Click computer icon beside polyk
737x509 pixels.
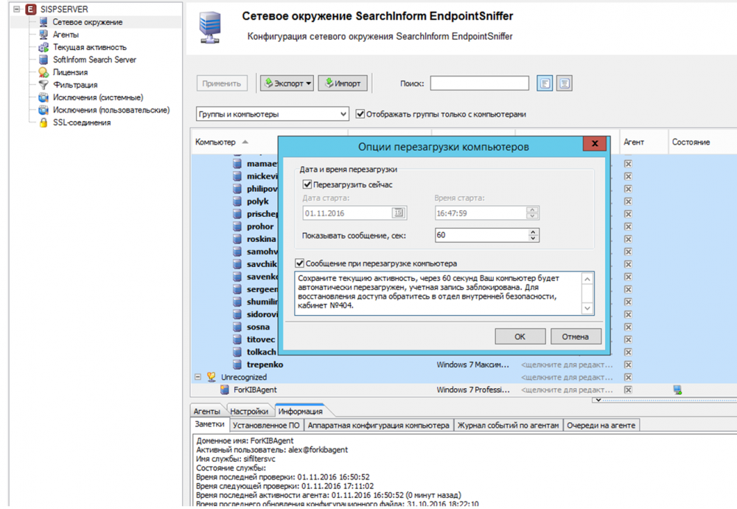point(238,201)
